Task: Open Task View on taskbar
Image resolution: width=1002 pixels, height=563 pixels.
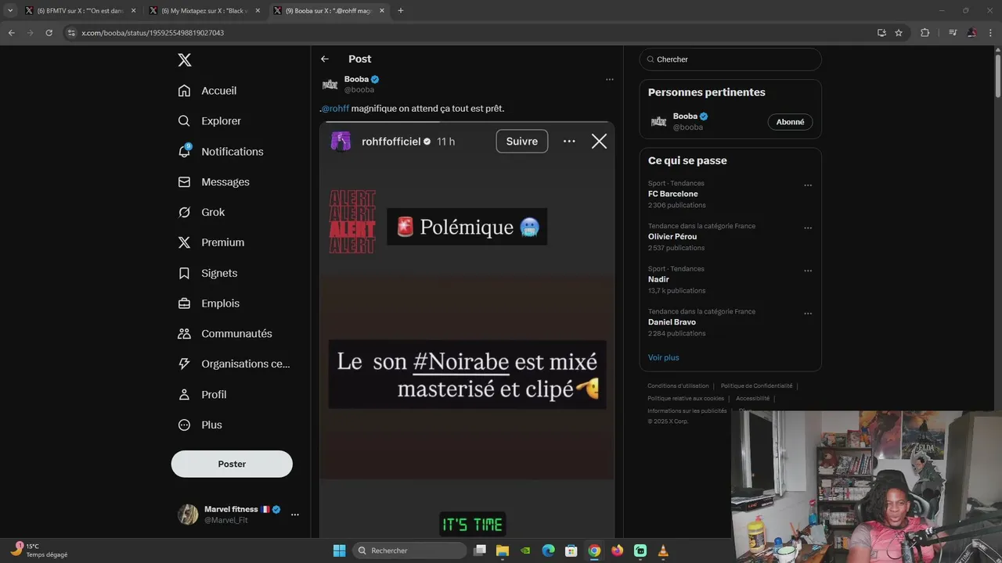Action: coord(480,550)
